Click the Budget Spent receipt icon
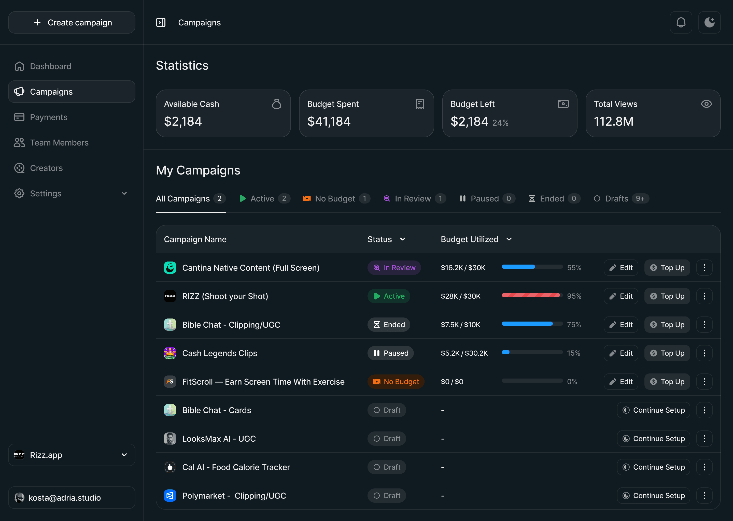 [420, 104]
